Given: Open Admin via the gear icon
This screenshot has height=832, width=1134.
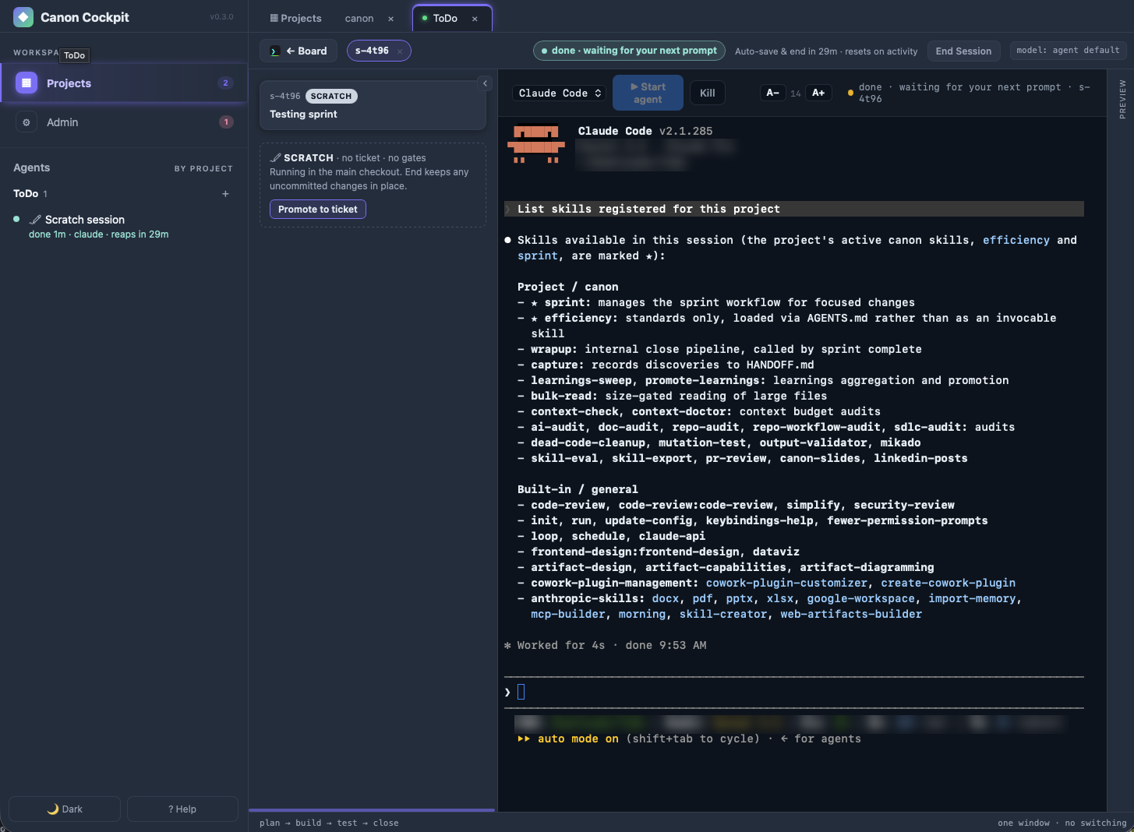Looking at the screenshot, I should click(26, 122).
